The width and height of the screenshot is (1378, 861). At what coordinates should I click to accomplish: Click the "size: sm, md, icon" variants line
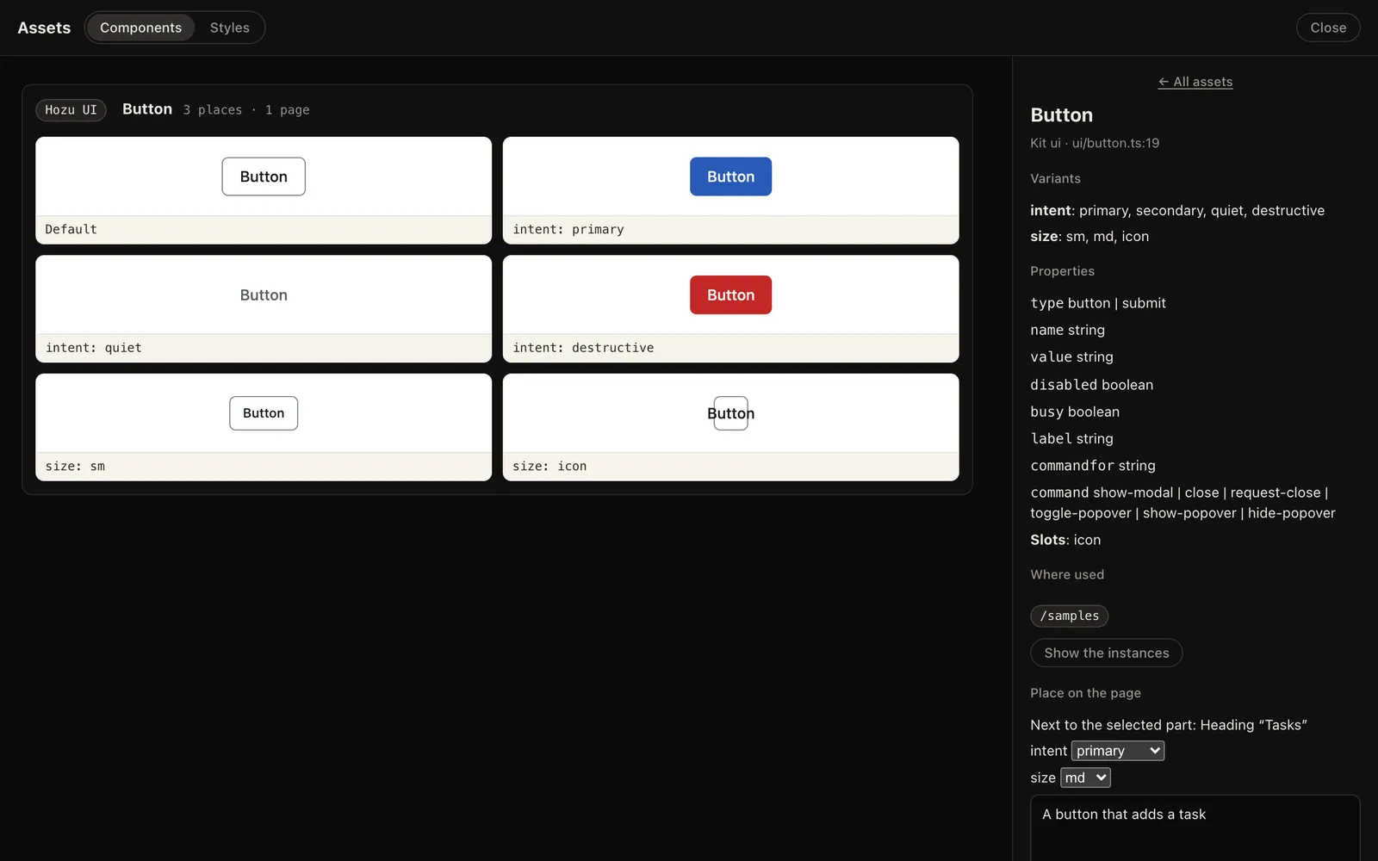click(x=1089, y=237)
